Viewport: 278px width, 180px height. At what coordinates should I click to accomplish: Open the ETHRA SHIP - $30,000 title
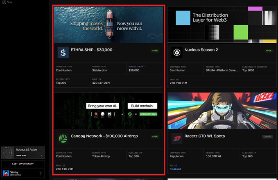pyautogui.click(x=91, y=50)
